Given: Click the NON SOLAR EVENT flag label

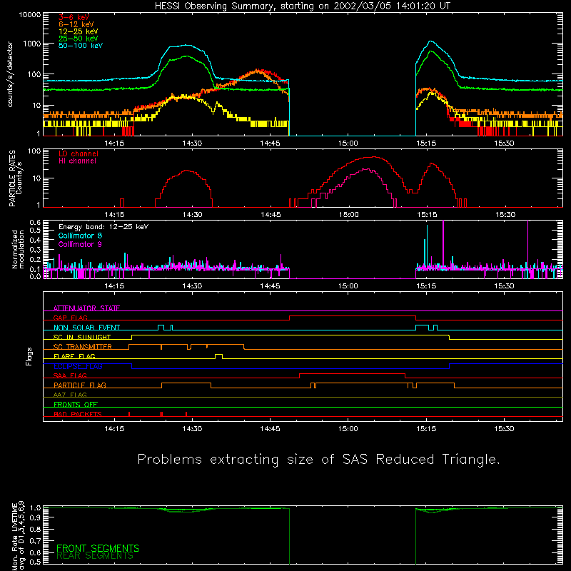Looking at the screenshot, I should 86,328.
